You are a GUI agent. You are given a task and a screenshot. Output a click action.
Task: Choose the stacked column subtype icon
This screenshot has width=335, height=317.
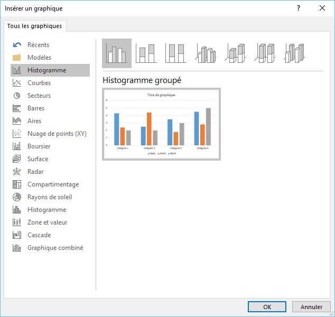[x=146, y=53]
